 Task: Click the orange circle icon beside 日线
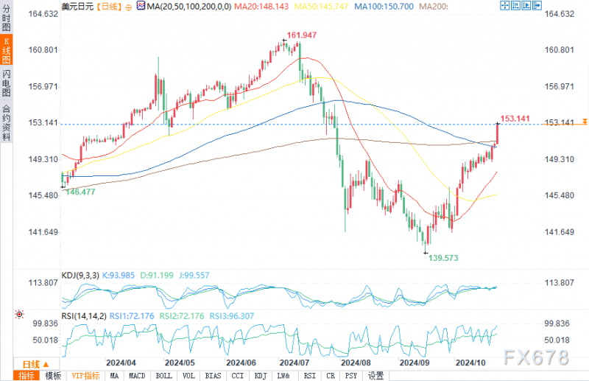(x=128, y=7)
